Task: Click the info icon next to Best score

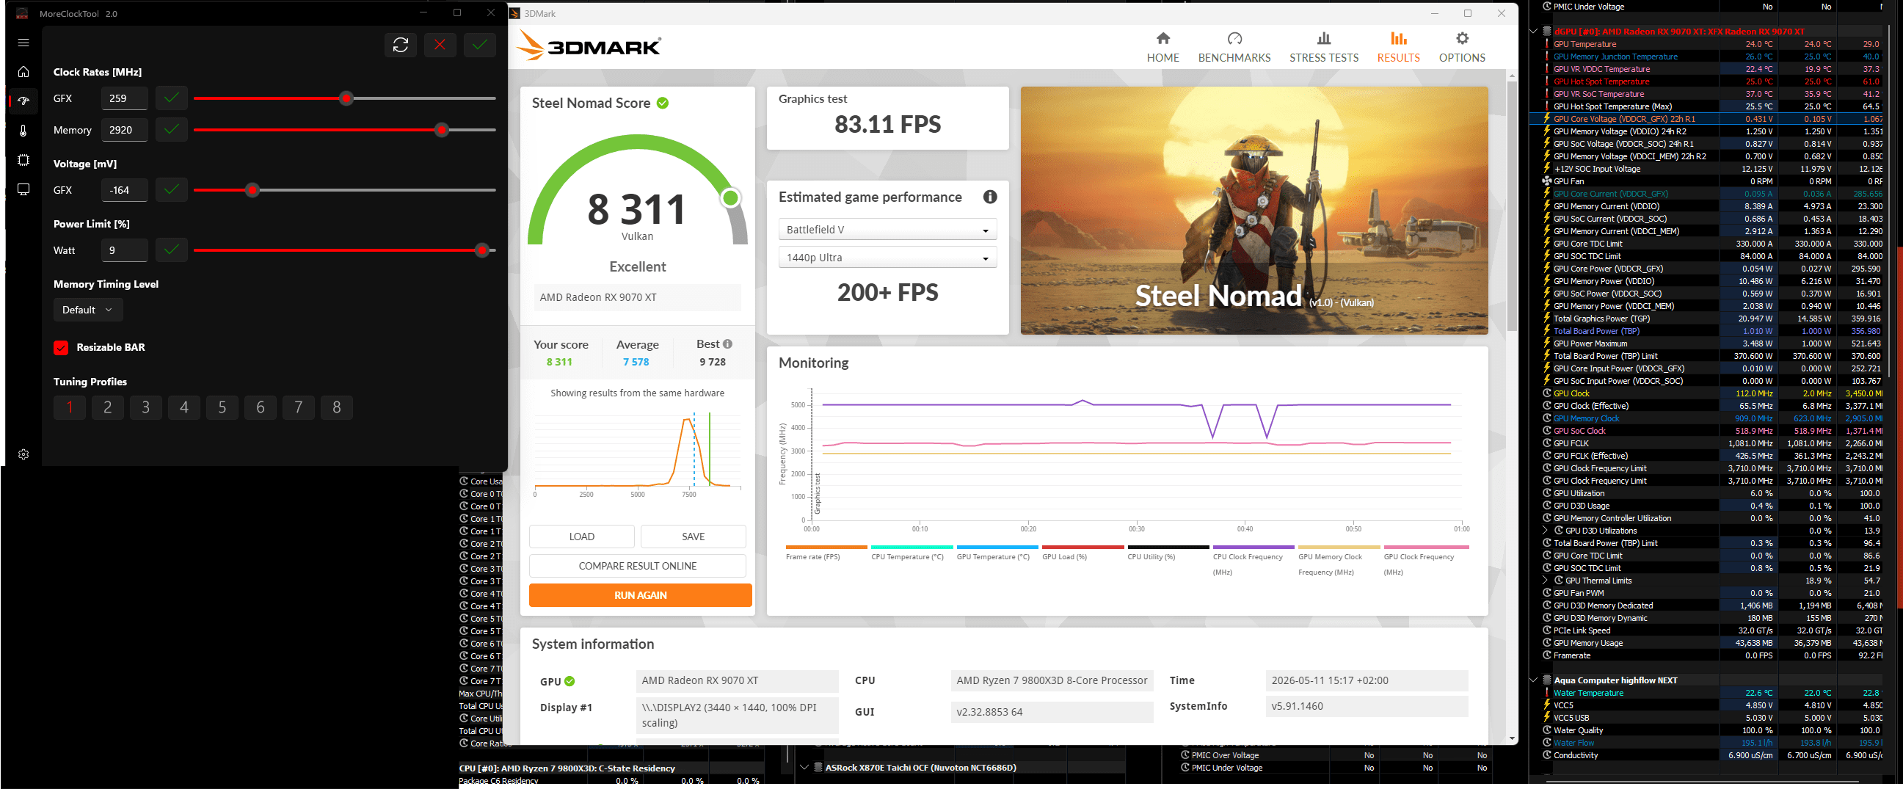Action: (728, 344)
